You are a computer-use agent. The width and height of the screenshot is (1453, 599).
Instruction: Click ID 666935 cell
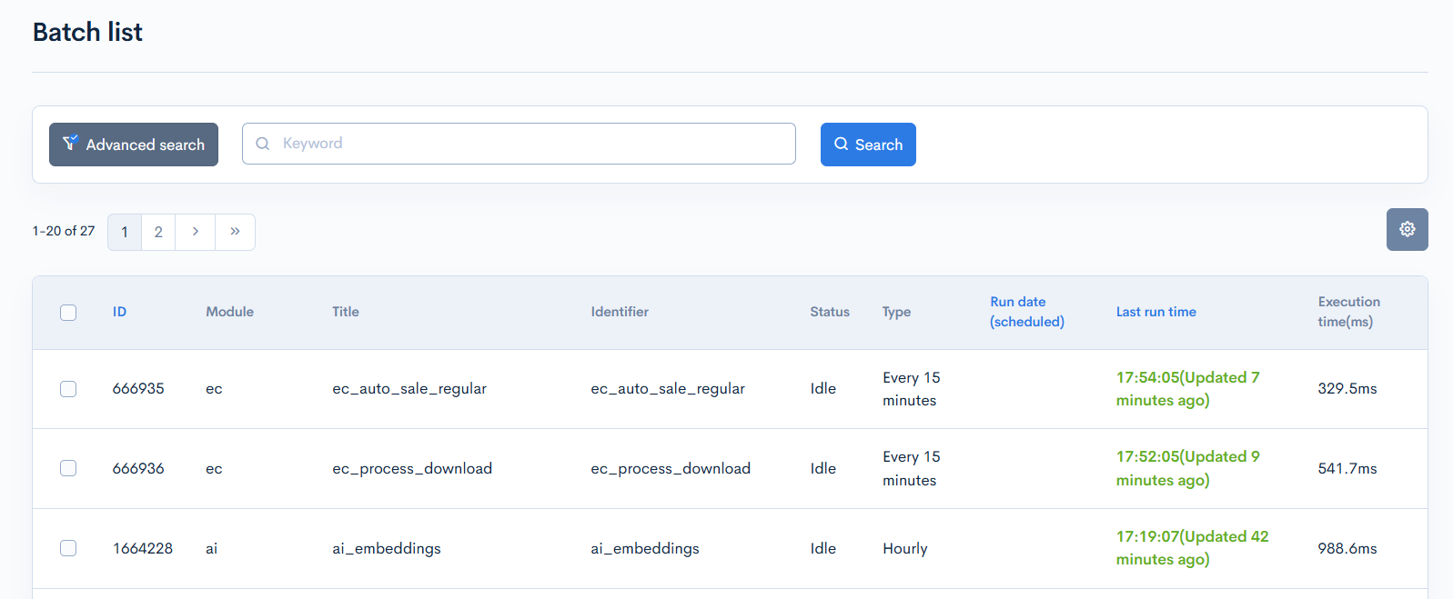coord(138,389)
